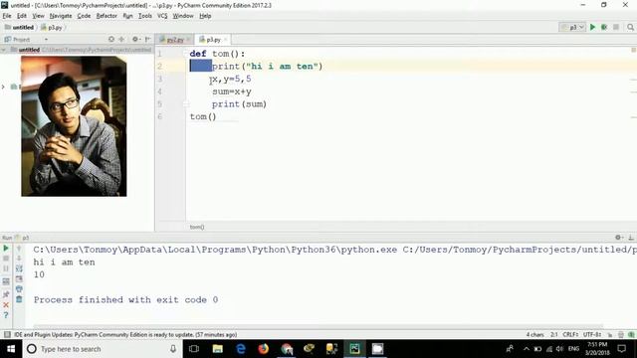Click the CRLF line separator indicator
This screenshot has height=358, width=637.
coord(570,335)
